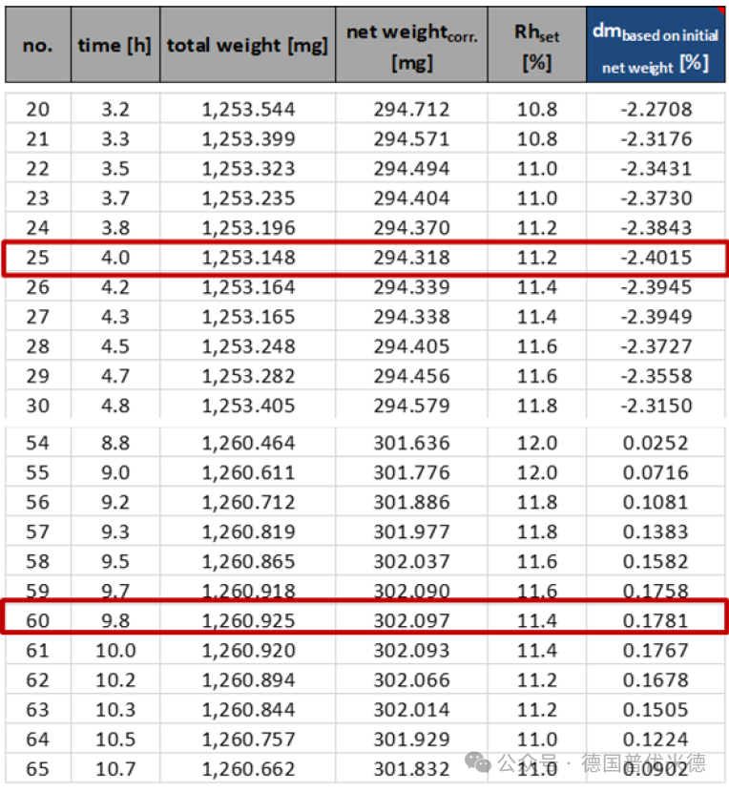
Task: Select the blue dm header cell
Action: point(656,45)
